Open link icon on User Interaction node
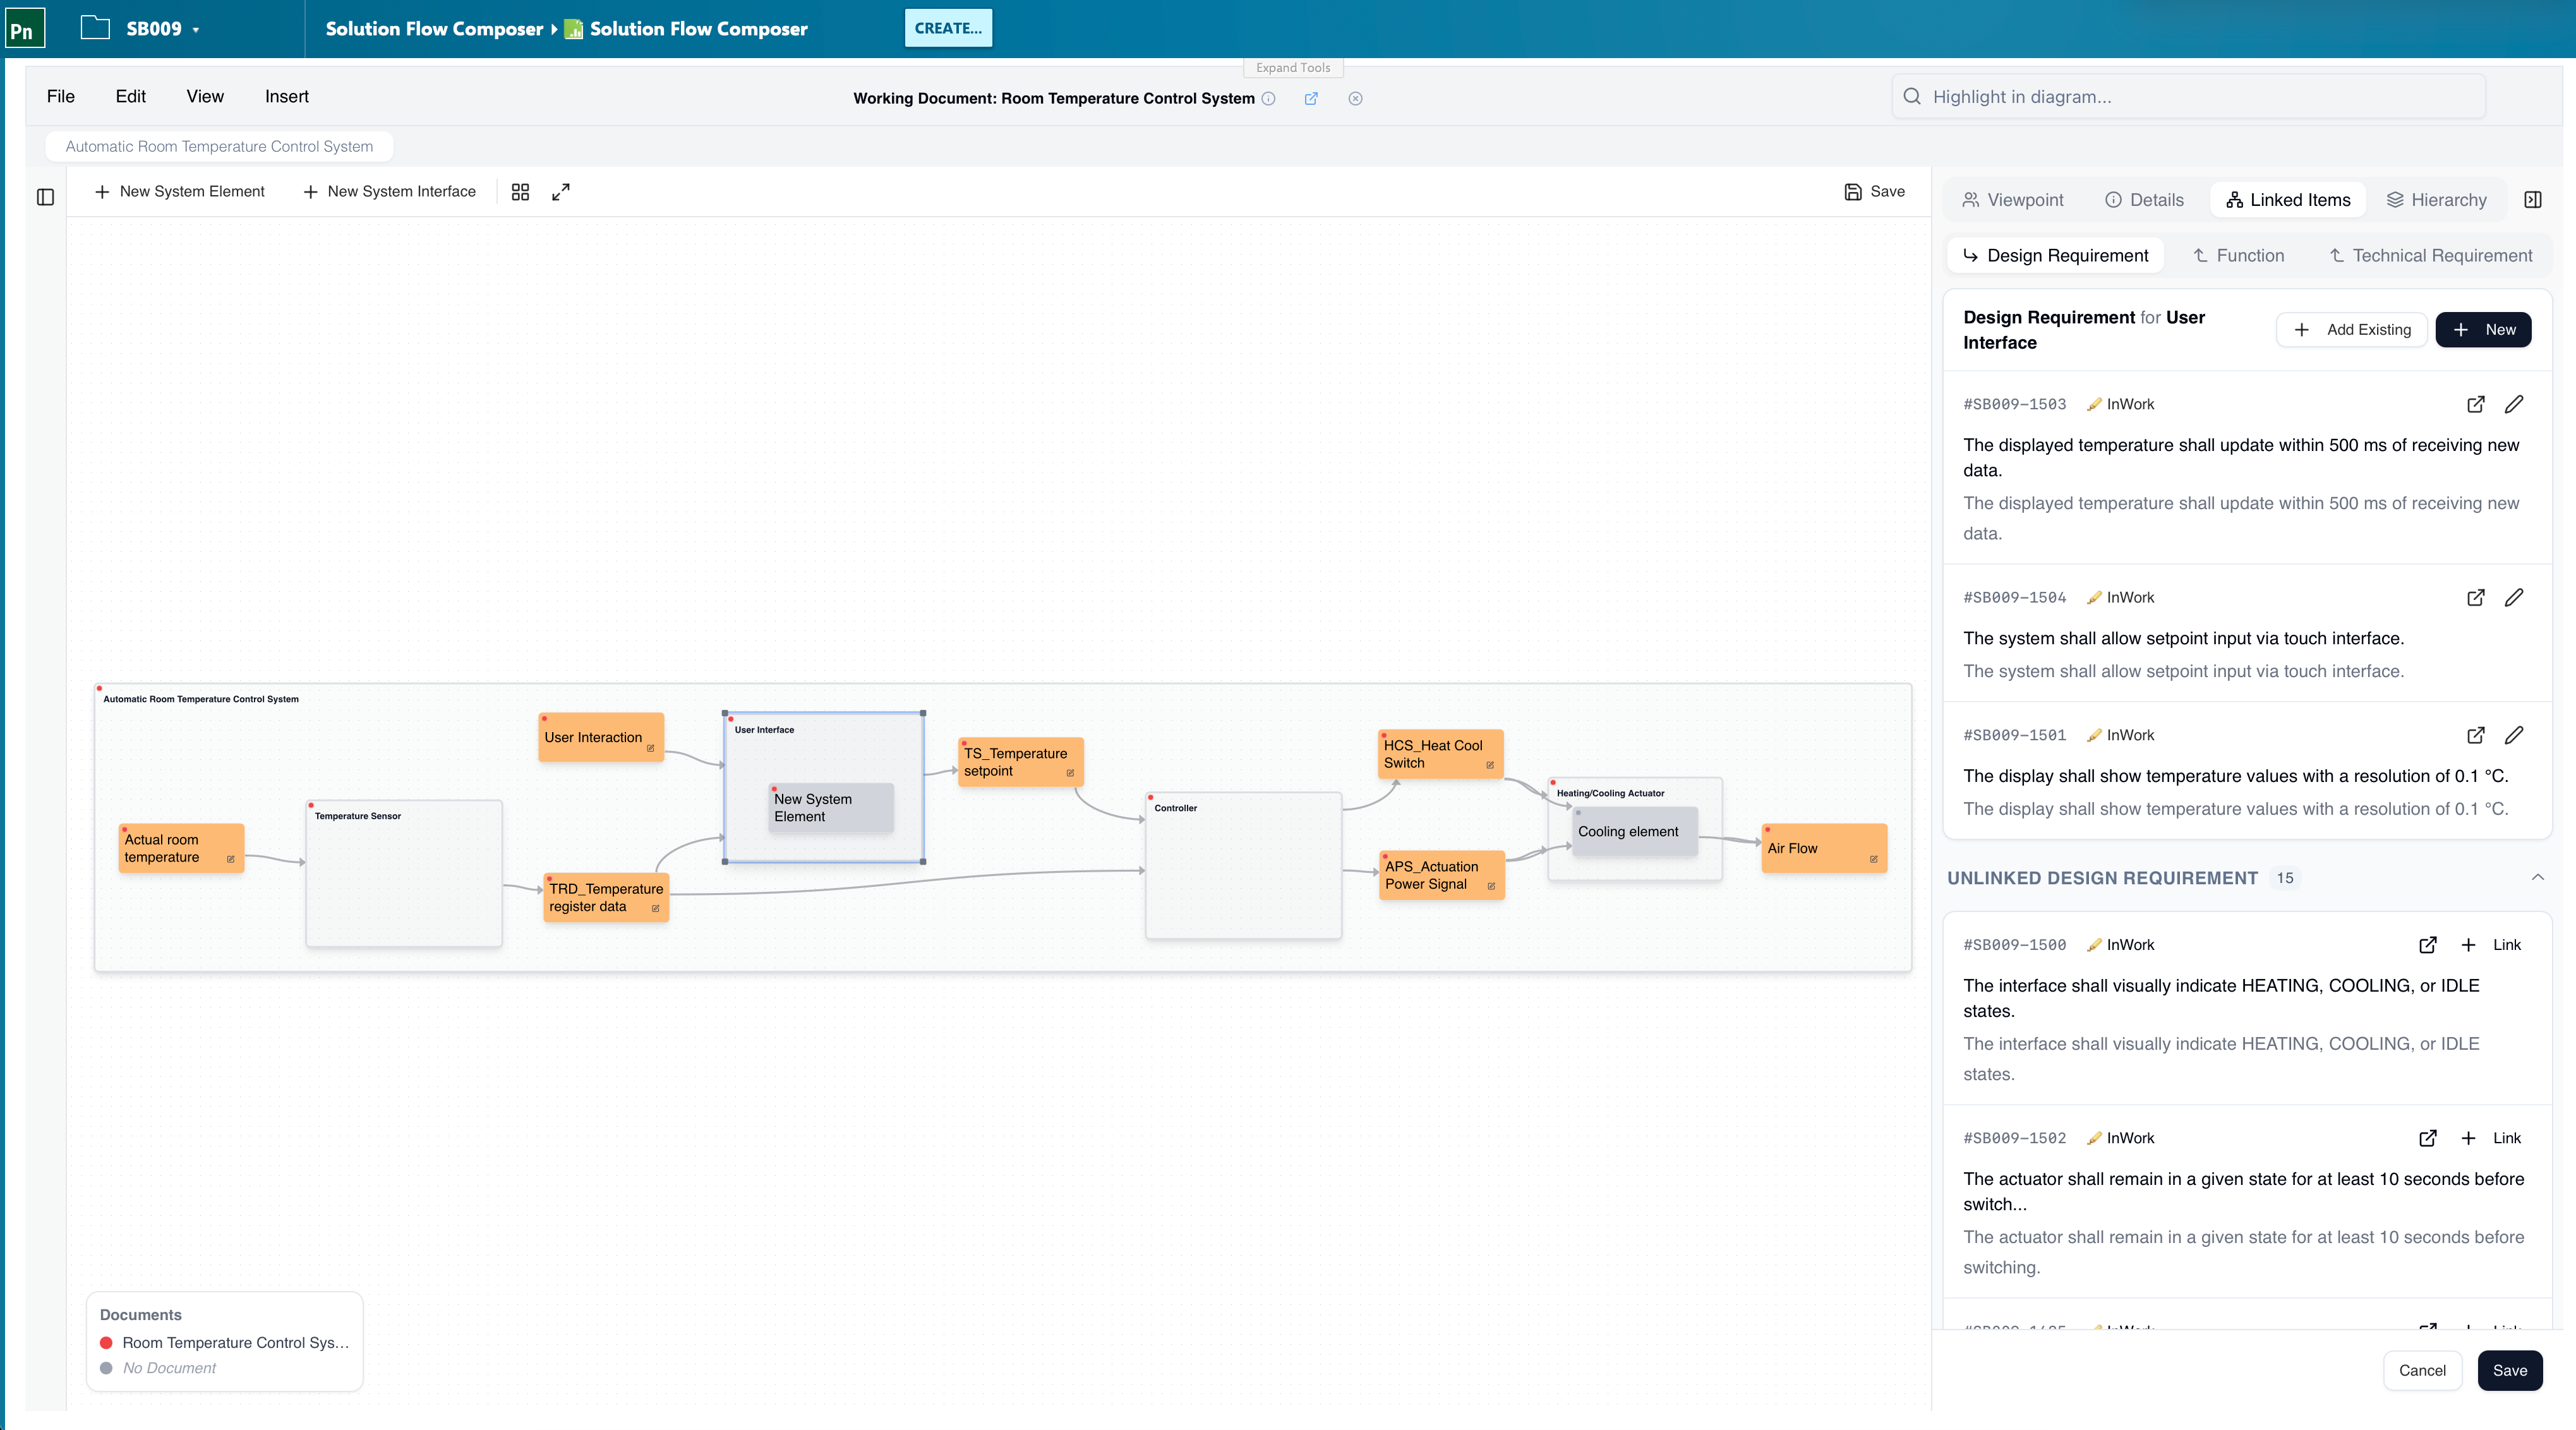The width and height of the screenshot is (2576, 1430). tap(651, 748)
